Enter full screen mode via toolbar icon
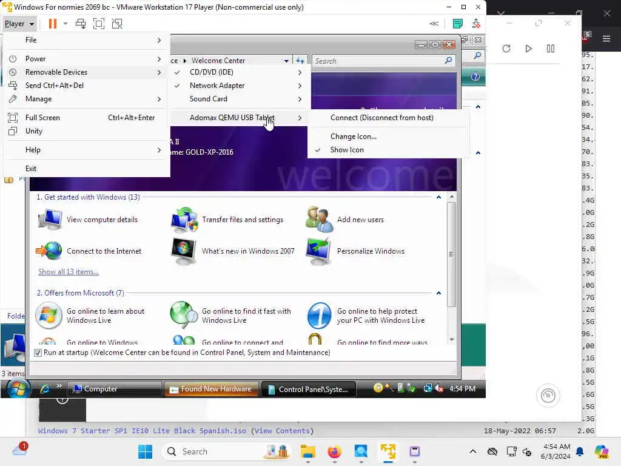The width and height of the screenshot is (621, 466). point(99,24)
